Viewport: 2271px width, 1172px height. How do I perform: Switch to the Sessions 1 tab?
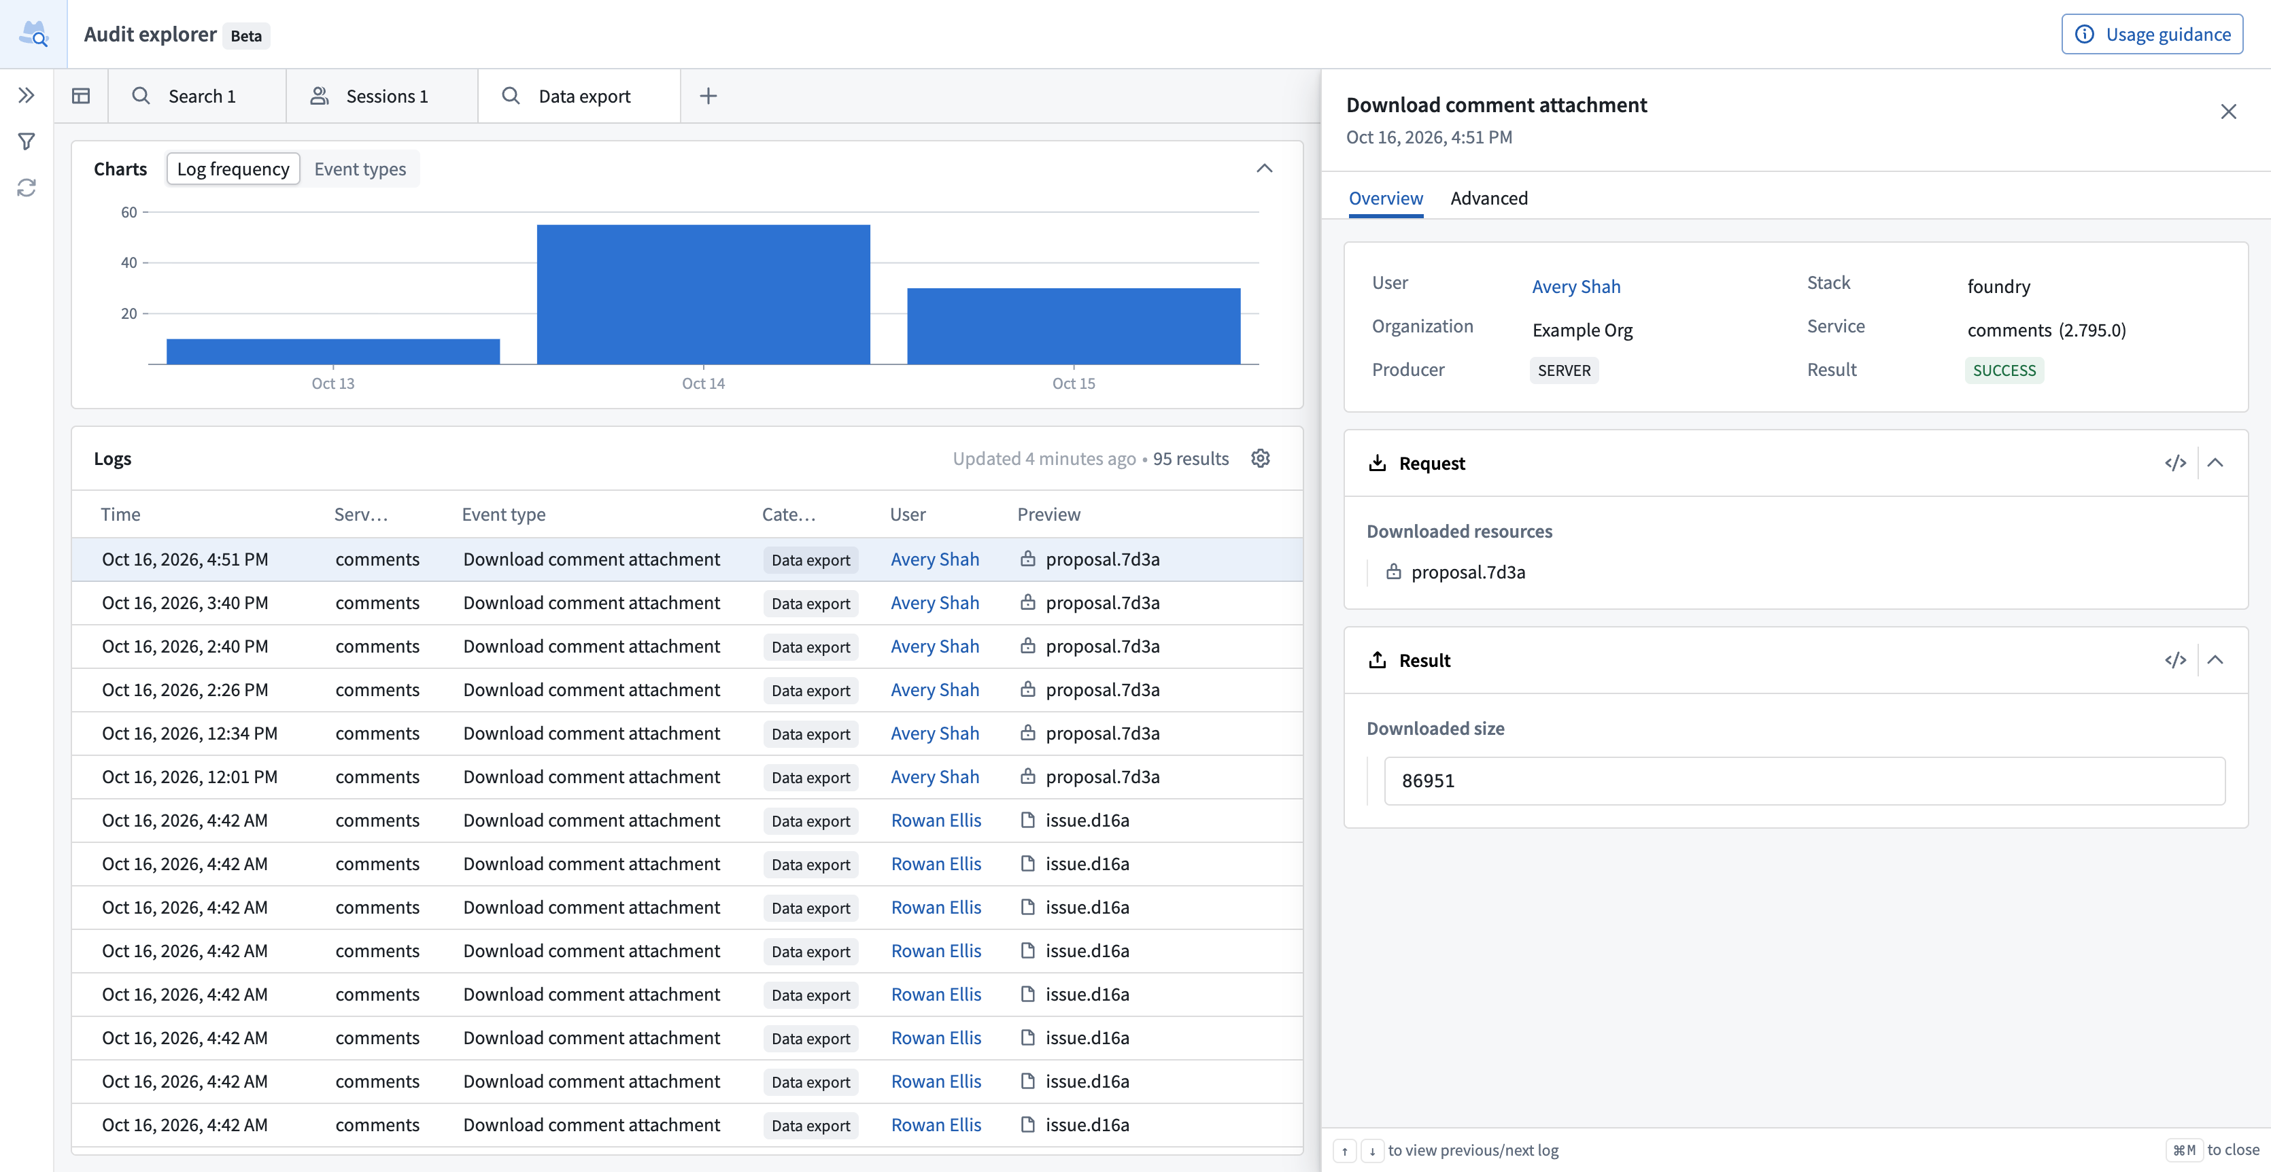pos(381,96)
